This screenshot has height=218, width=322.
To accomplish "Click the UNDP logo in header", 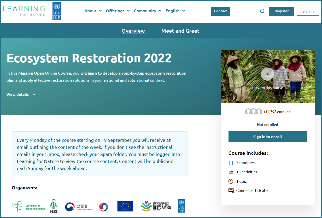I will point(57,11).
